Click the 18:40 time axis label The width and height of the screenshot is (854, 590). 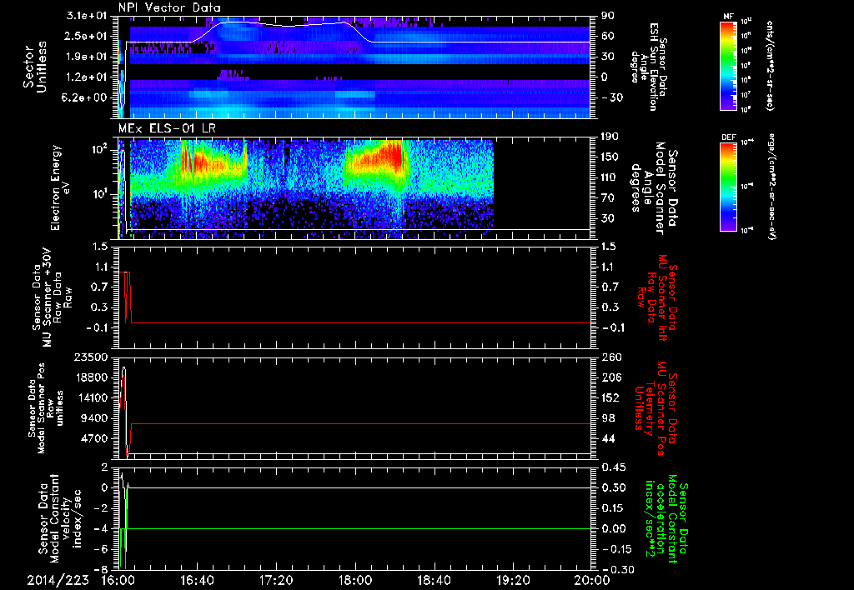tap(434, 580)
